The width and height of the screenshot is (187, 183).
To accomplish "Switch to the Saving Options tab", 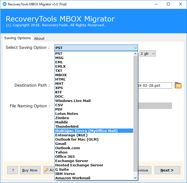I will coord(17,38).
